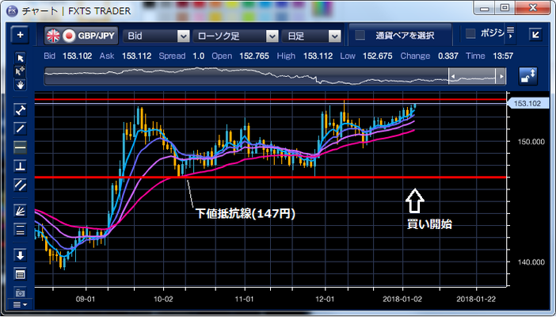Check the 通貨ペアを選択 checkbox
The width and height of the screenshot is (556, 317).
click(x=360, y=35)
